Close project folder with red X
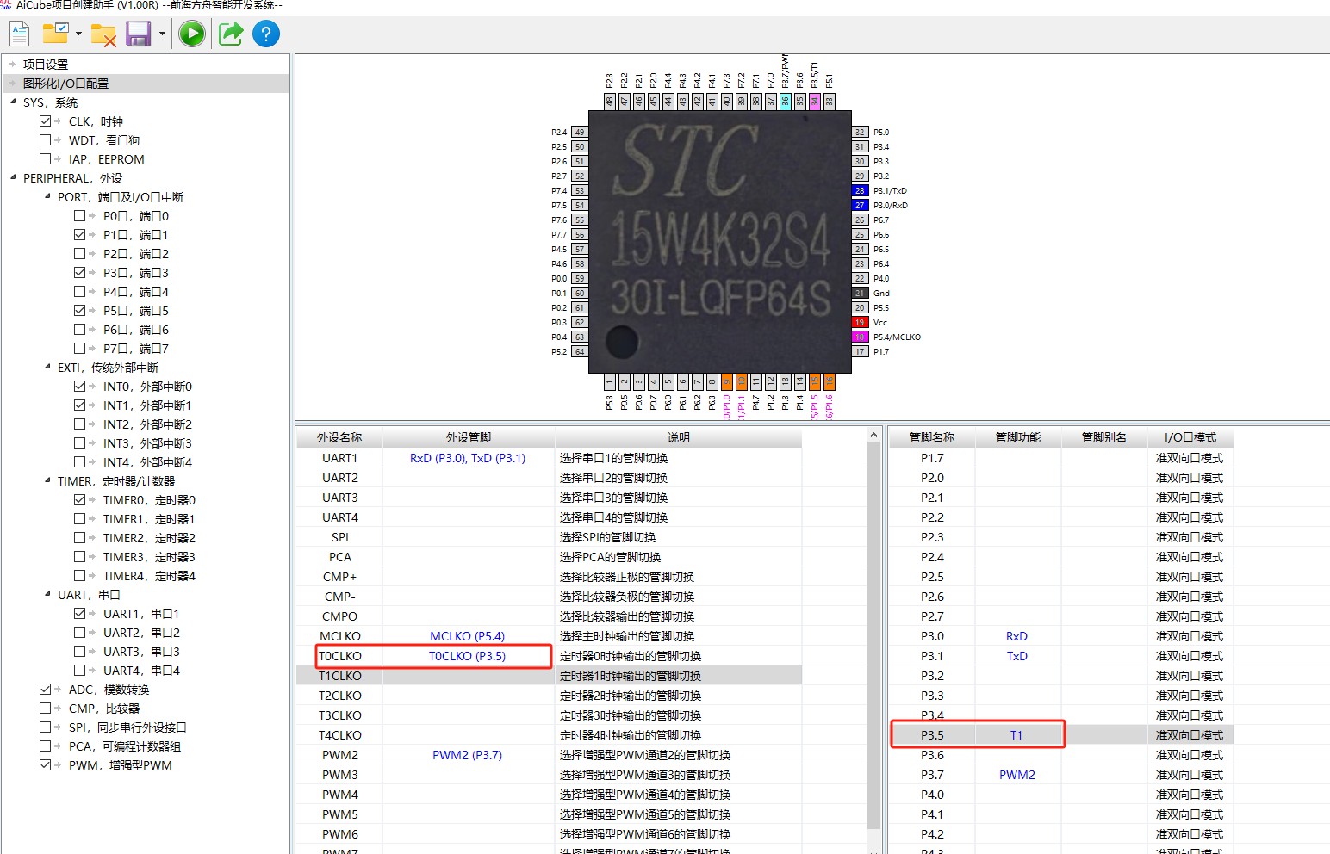This screenshot has height=854, width=1330. pos(103,35)
